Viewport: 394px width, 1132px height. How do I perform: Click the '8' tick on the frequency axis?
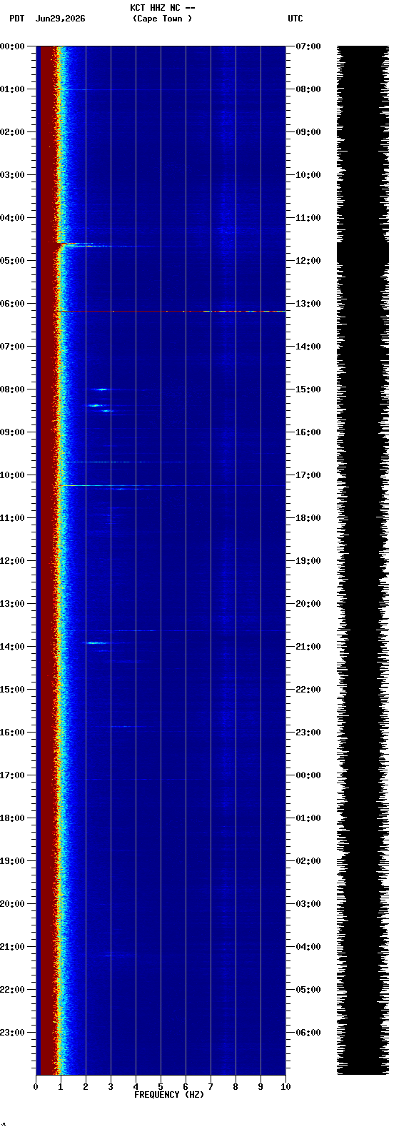(236, 1087)
